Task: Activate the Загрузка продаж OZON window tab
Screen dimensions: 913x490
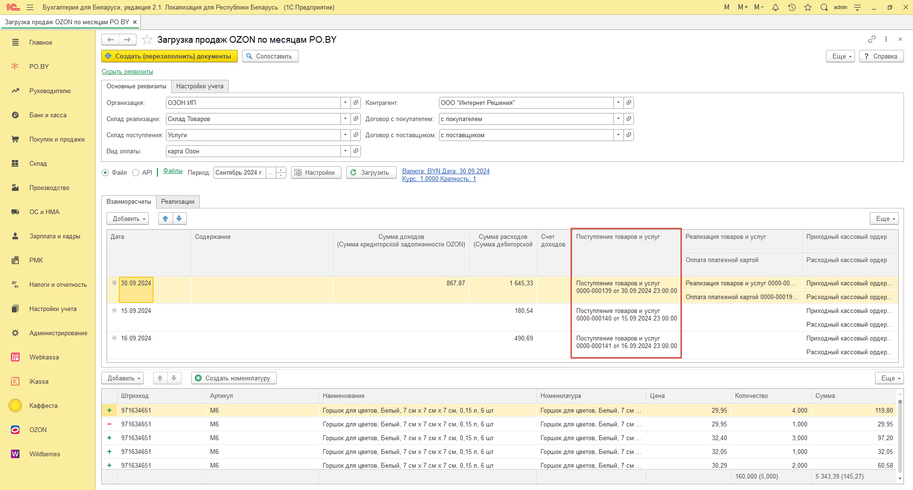Action: 70,22
